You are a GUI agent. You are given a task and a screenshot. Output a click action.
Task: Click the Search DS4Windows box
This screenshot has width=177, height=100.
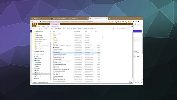124,29
